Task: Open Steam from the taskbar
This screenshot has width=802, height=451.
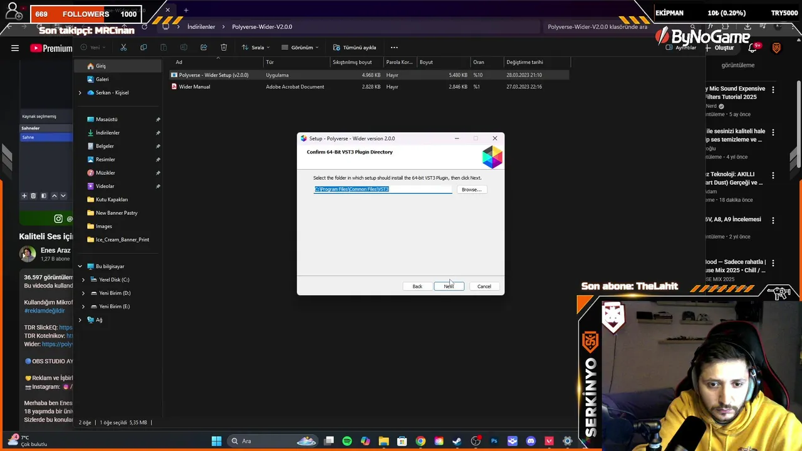Action: click(457, 441)
